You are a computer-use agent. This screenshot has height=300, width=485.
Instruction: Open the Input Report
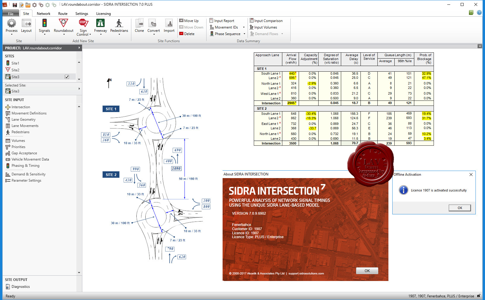click(222, 21)
